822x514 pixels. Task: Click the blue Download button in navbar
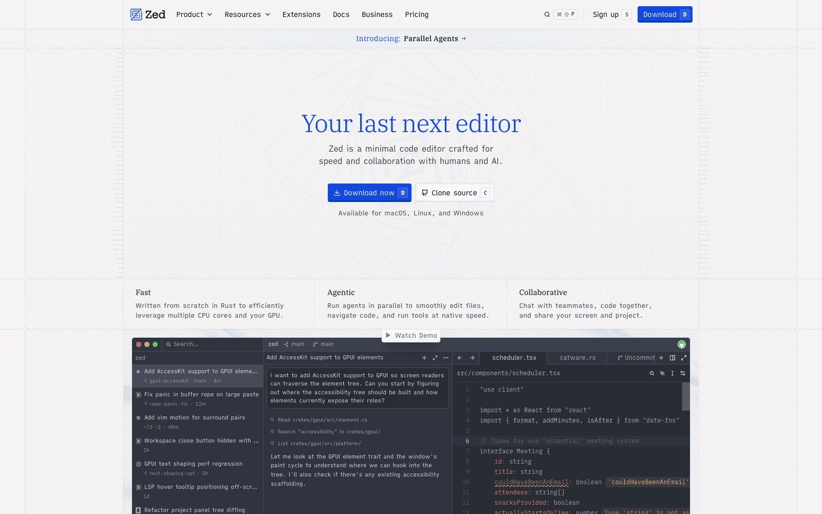coord(665,14)
